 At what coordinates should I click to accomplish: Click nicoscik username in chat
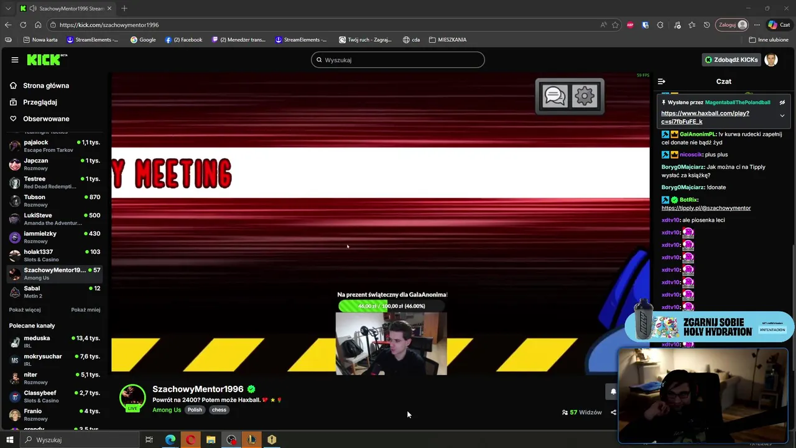[x=691, y=154]
